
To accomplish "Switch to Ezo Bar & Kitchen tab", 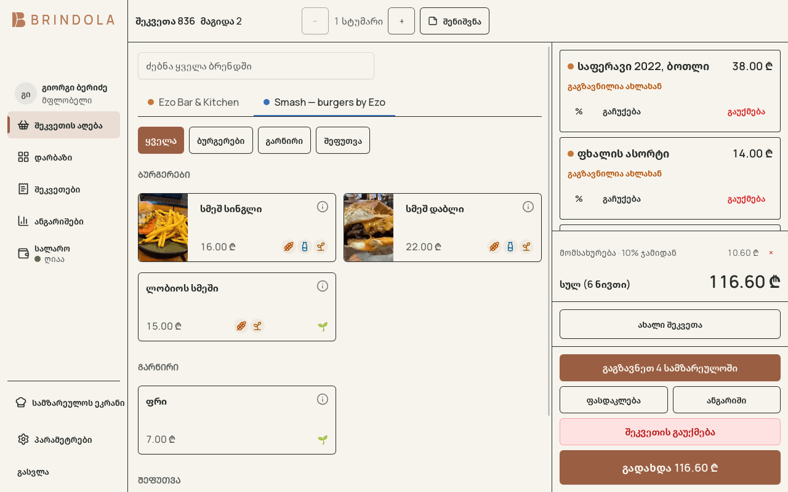I will 193,102.
